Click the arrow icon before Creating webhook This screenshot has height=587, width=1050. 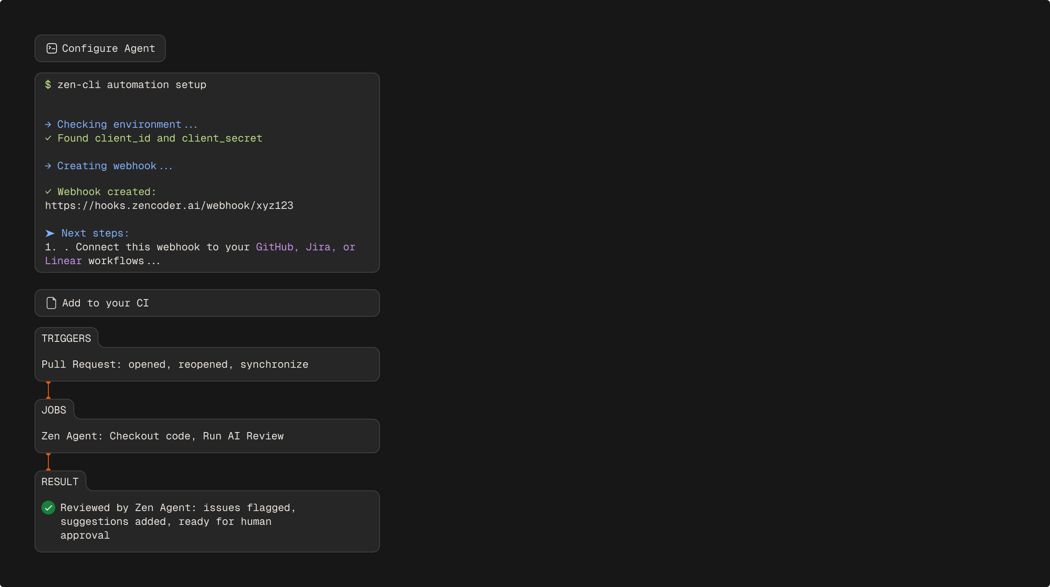48,166
